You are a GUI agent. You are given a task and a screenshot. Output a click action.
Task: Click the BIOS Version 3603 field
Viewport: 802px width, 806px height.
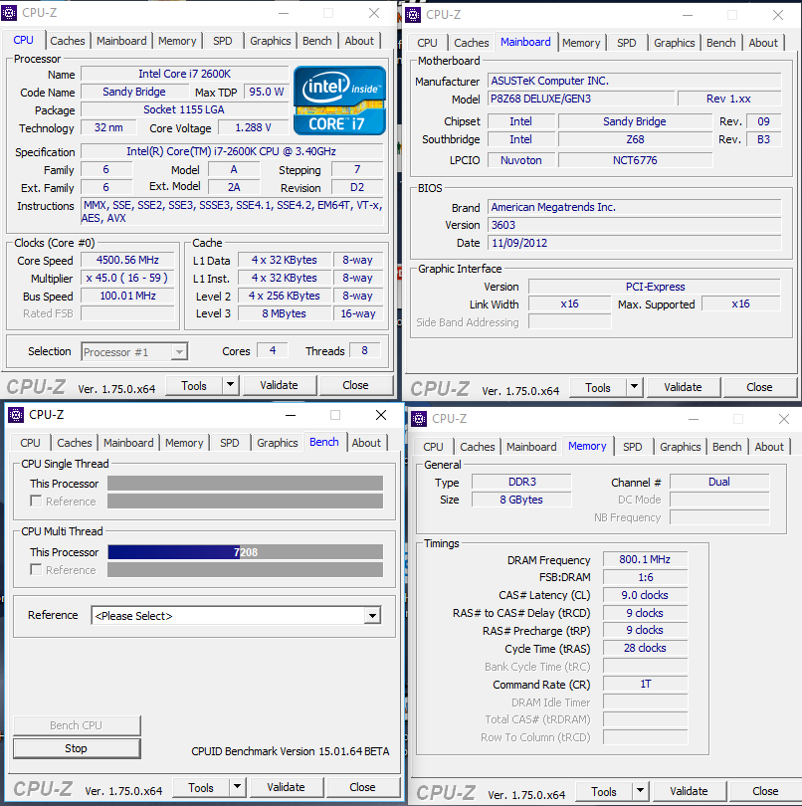pos(635,225)
